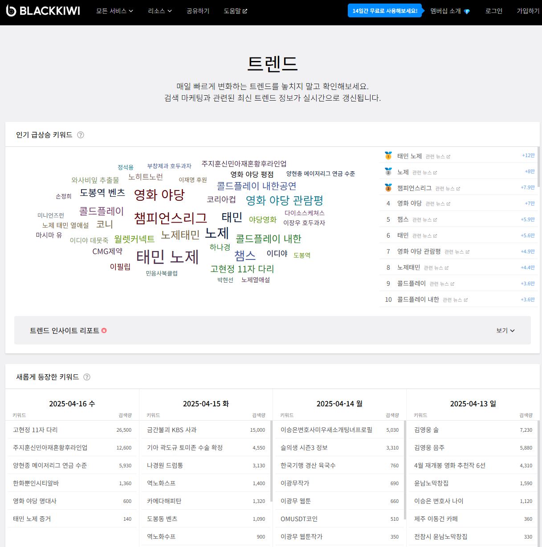Viewport: 542px width, 547px height.
Task: Click the silver medal icon next to 노제
Action: [387, 171]
